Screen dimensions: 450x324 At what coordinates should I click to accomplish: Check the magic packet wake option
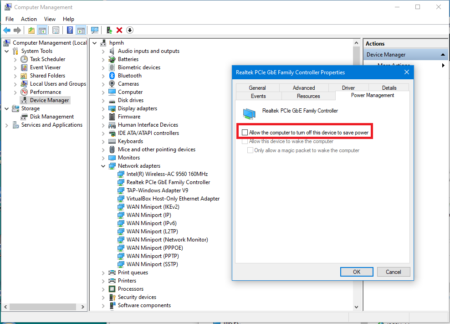[x=250, y=149]
